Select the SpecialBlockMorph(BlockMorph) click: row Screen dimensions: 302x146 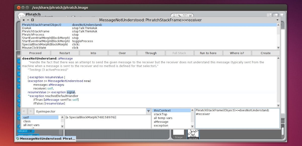point(149,44)
